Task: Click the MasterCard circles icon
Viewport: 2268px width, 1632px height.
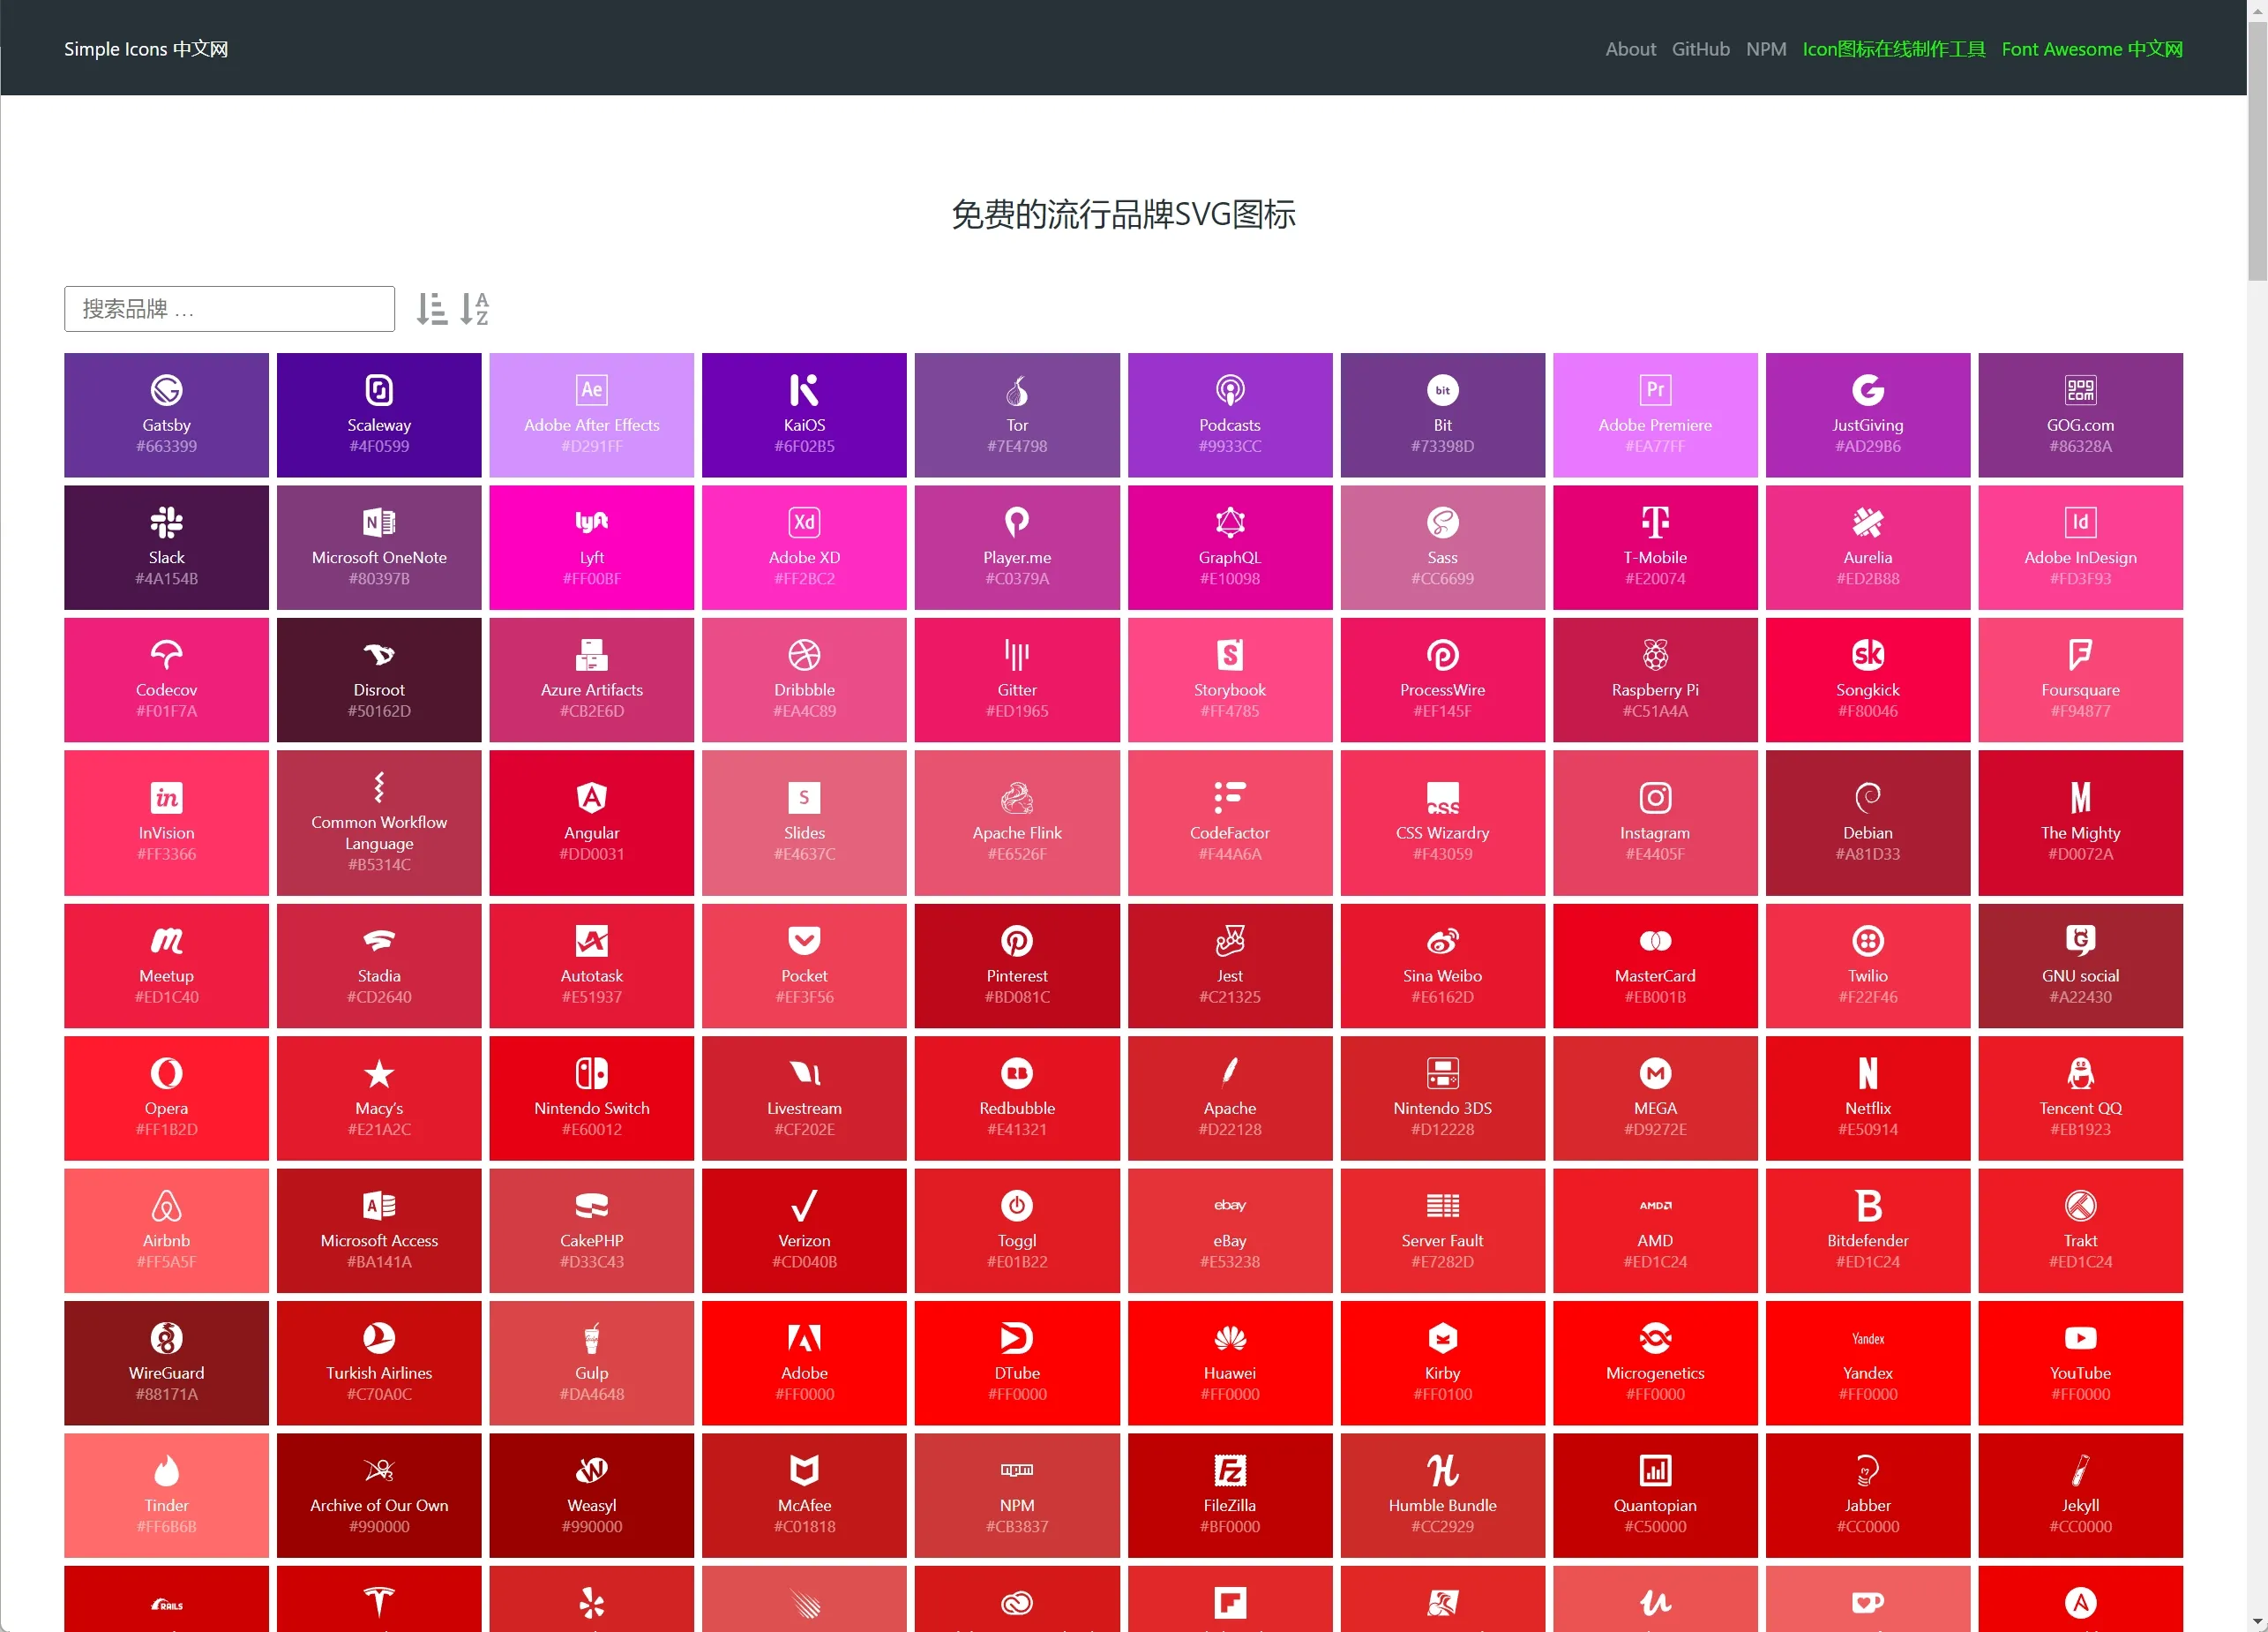Action: tap(1655, 941)
